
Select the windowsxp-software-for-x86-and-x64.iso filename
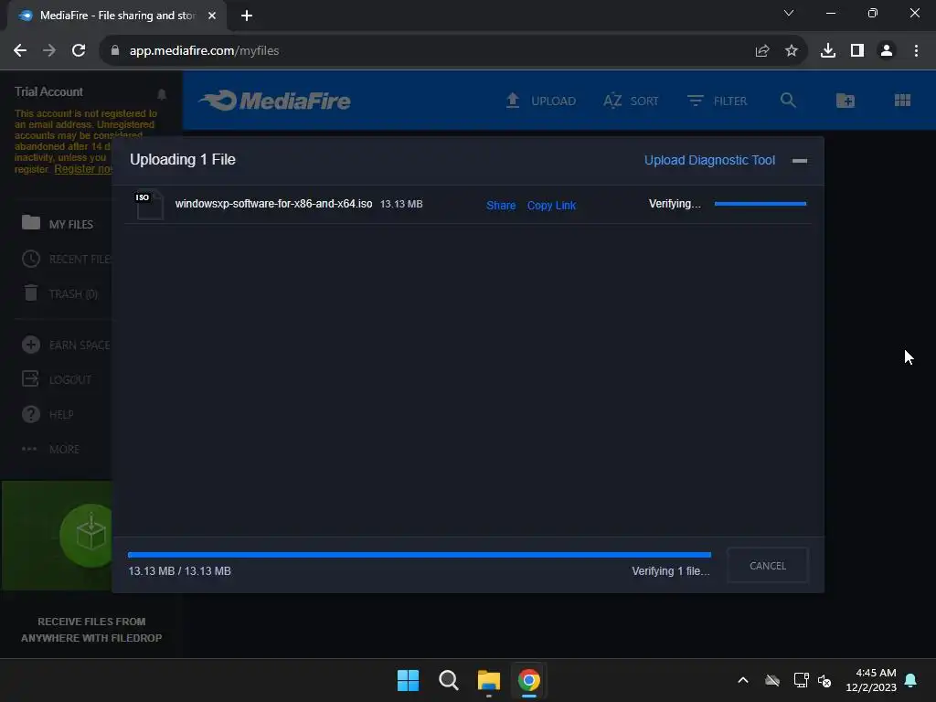coord(273,204)
